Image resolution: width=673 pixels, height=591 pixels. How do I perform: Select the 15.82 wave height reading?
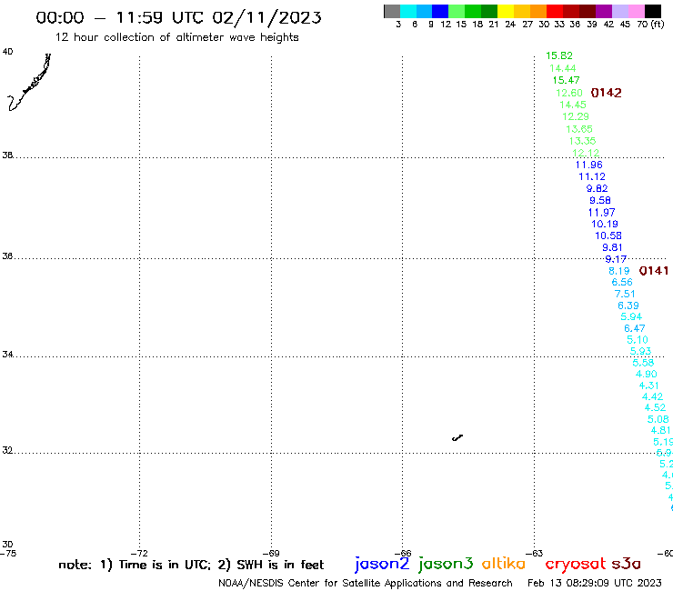coord(558,55)
